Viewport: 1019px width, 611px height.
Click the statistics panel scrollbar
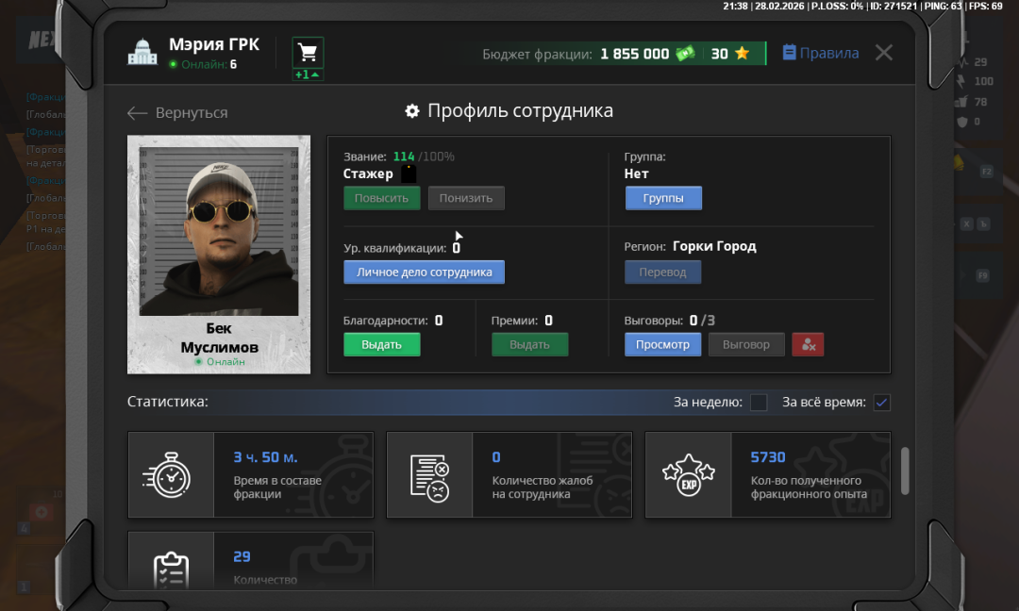[906, 470]
